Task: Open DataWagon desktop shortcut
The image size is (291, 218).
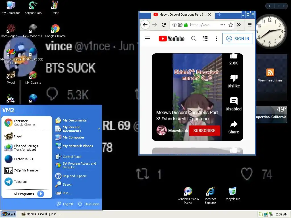Action: (x=11, y=31)
